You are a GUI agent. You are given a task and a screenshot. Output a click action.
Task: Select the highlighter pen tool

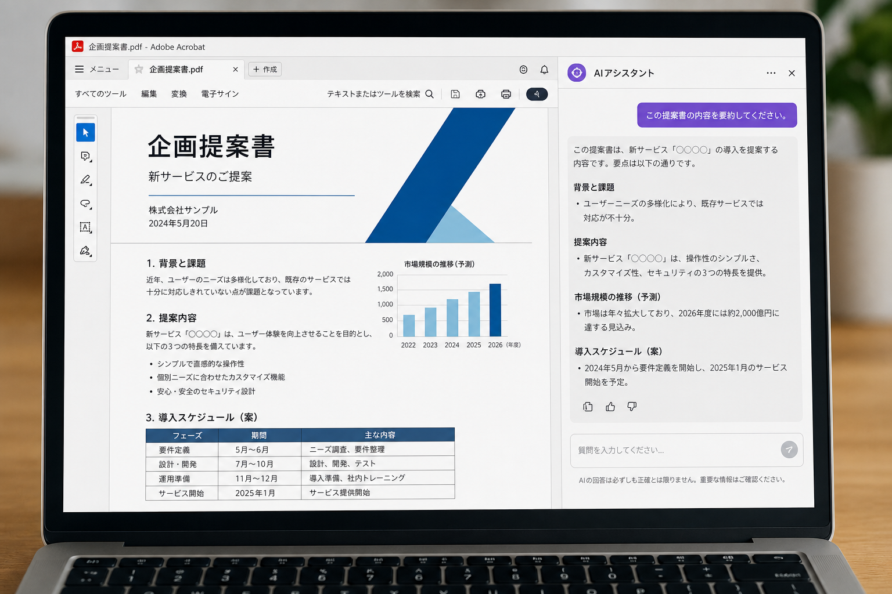click(85, 180)
